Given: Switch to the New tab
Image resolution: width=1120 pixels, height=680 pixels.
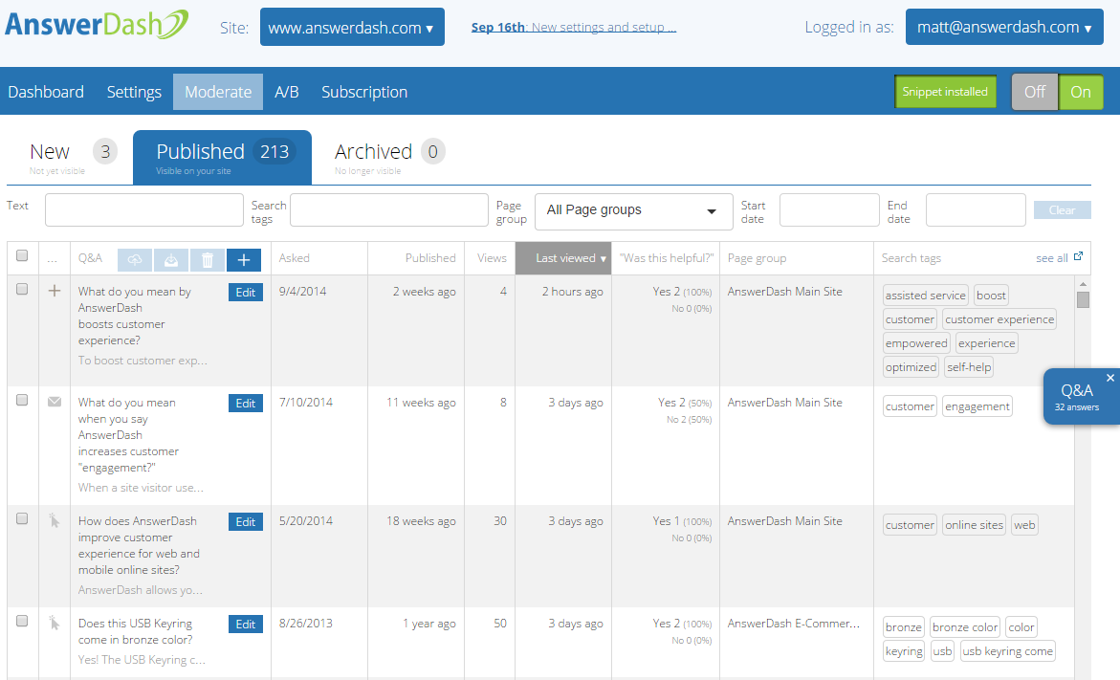Looking at the screenshot, I should [68, 157].
